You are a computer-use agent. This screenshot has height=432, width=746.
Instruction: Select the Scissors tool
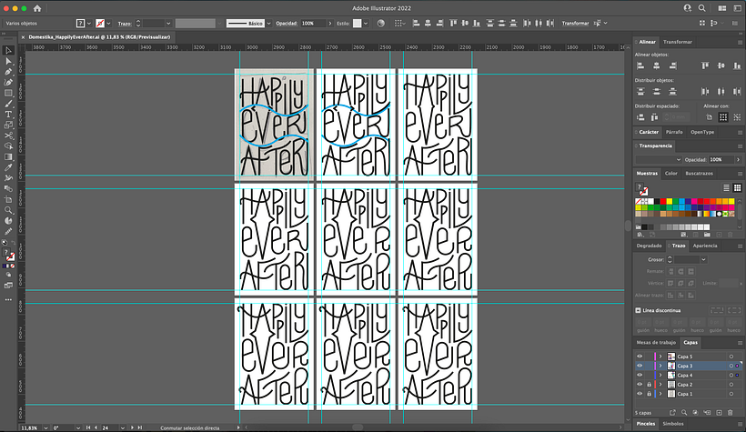pyautogui.click(x=8, y=136)
